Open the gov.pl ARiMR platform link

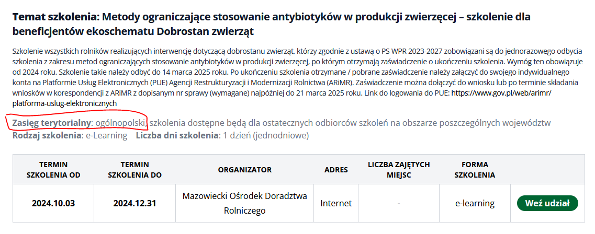pos(501,93)
